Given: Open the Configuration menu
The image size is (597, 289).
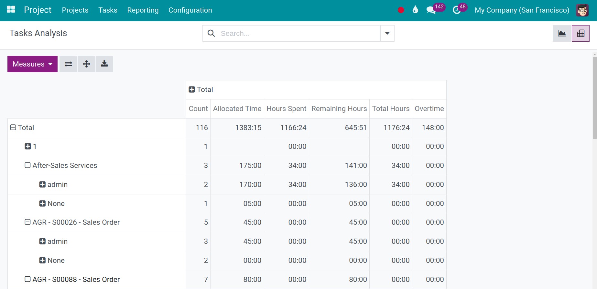Looking at the screenshot, I should point(190,10).
